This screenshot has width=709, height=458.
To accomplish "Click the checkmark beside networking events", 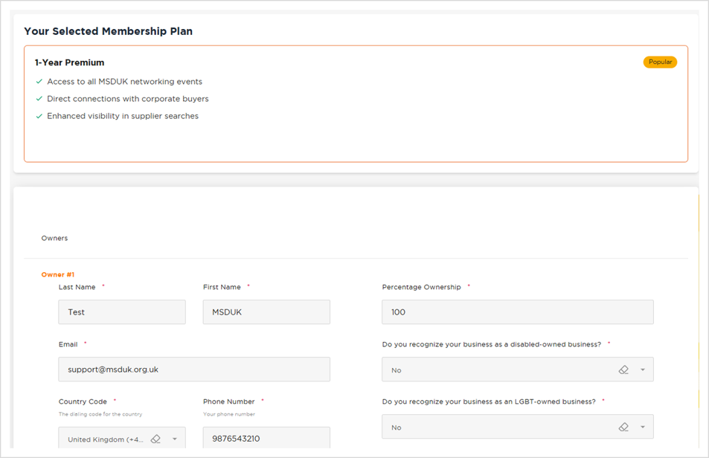I will coord(39,82).
